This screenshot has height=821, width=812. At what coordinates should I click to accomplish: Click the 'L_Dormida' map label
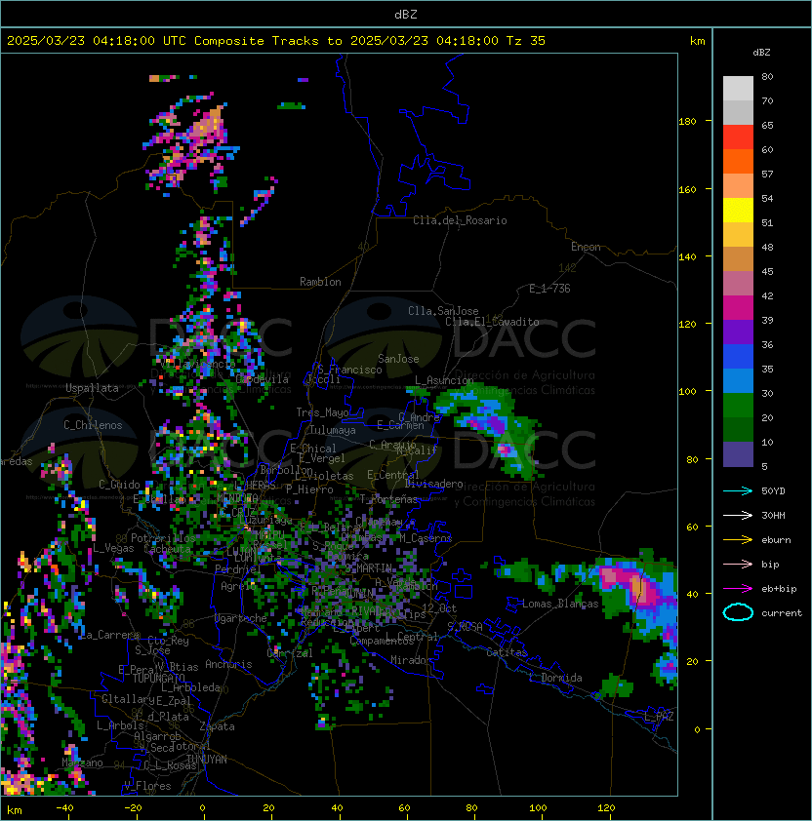[x=555, y=678]
